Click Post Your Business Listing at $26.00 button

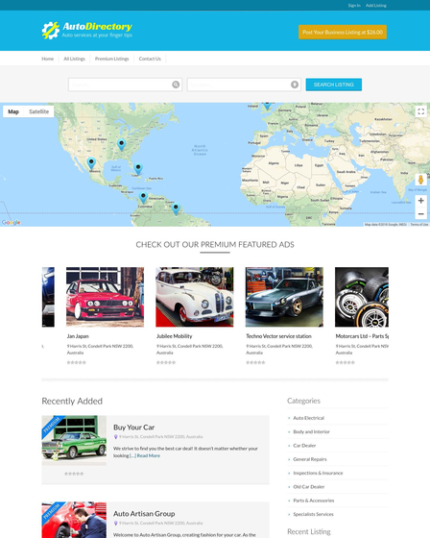[x=343, y=32]
